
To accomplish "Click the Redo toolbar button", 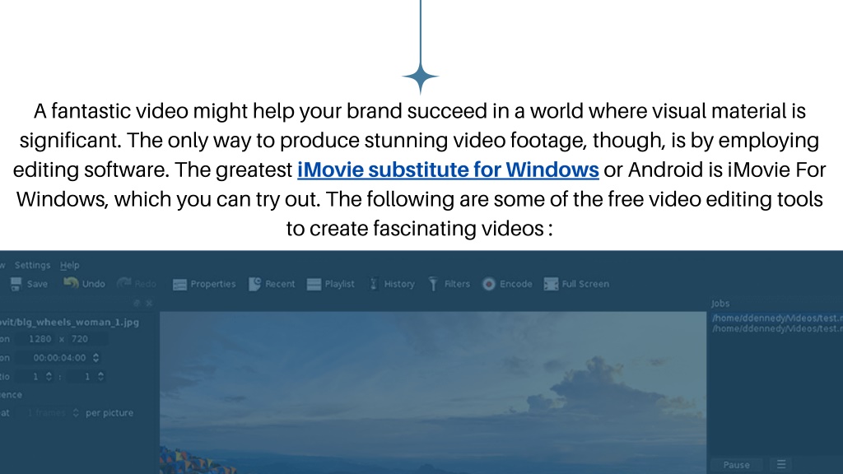I will coord(137,284).
